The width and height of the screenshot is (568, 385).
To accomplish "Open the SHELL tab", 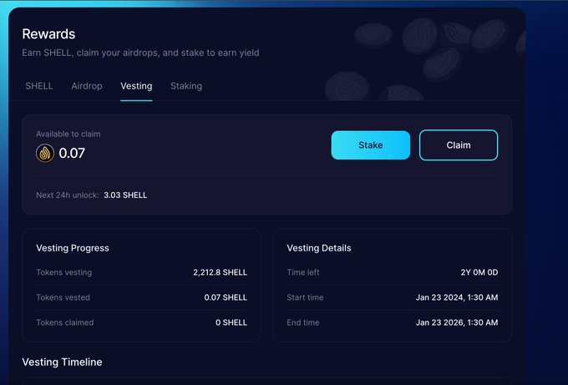I will click(39, 86).
